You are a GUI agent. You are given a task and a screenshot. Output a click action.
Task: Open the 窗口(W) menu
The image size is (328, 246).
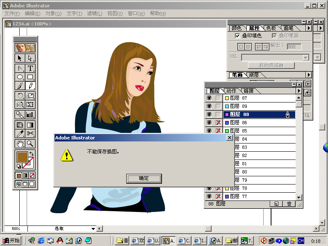pyautogui.click(x=136, y=14)
